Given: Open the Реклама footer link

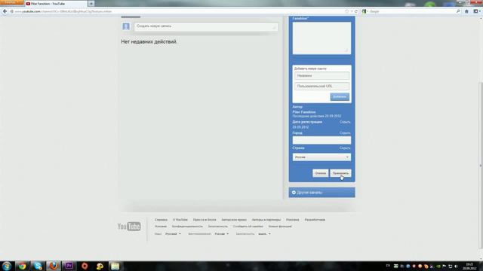Looking at the screenshot, I should click(292, 220).
